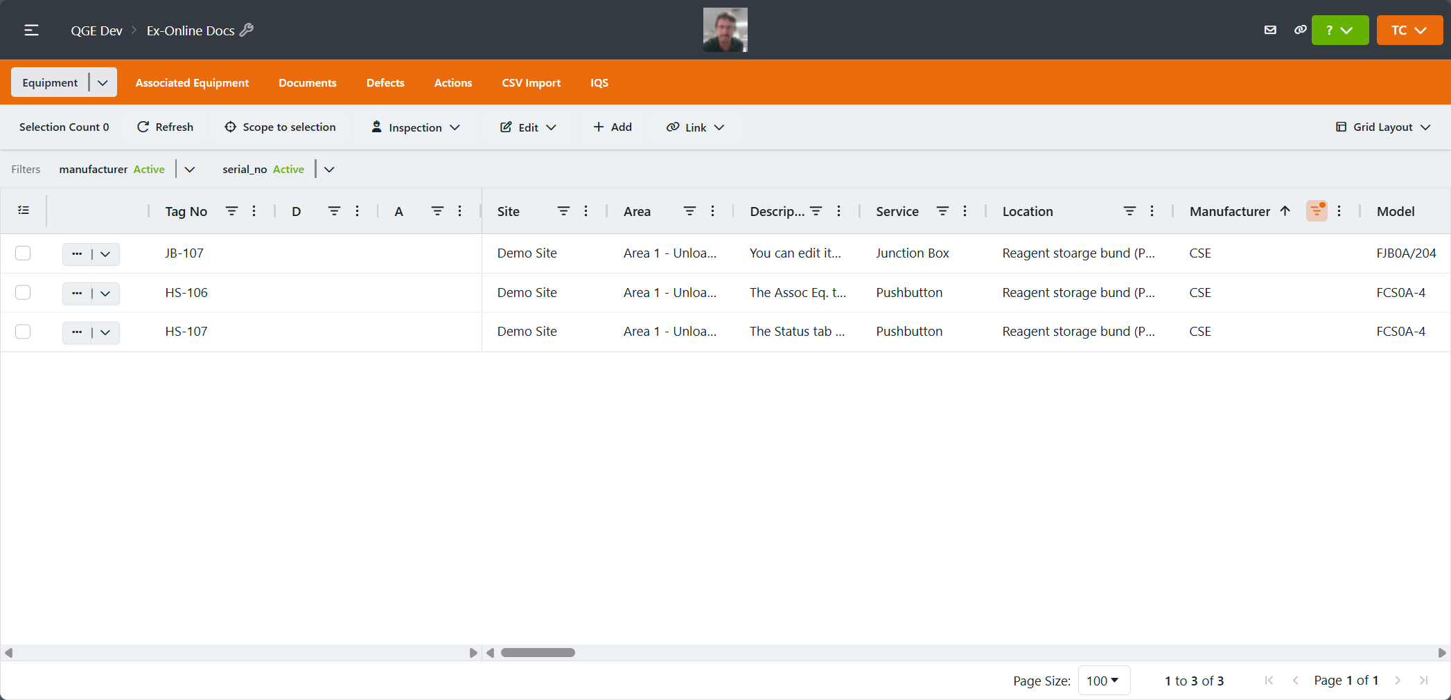The image size is (1451, 700).
Task: Open Area column options menu
Action: click(713, 211)
